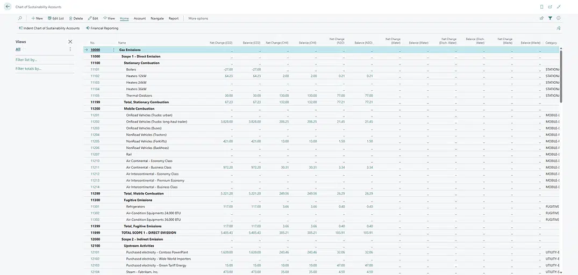Screen dimensions: 578x275
Task: Select Air Continental - Business Class row
Action: [x=148, y=168]
